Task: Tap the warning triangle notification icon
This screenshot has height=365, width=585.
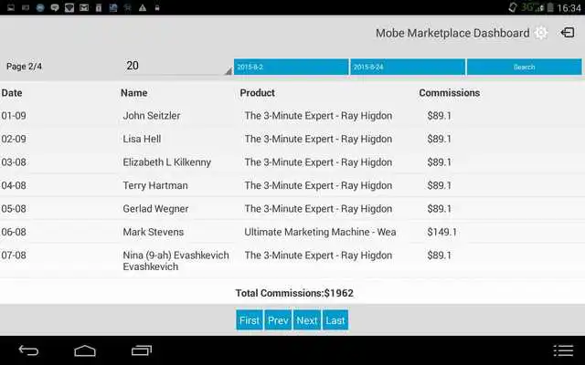Action: point(143,7)
